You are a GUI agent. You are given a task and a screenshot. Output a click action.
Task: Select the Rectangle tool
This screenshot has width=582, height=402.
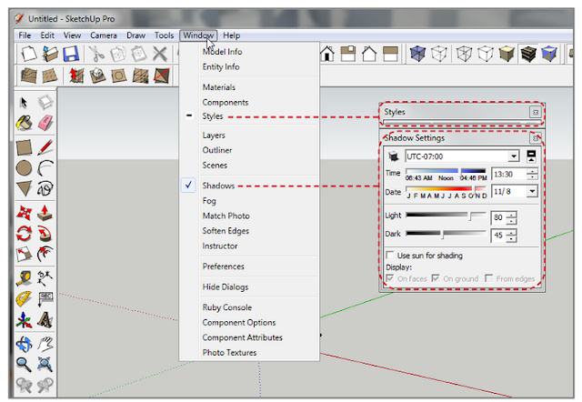click(24, 147)
